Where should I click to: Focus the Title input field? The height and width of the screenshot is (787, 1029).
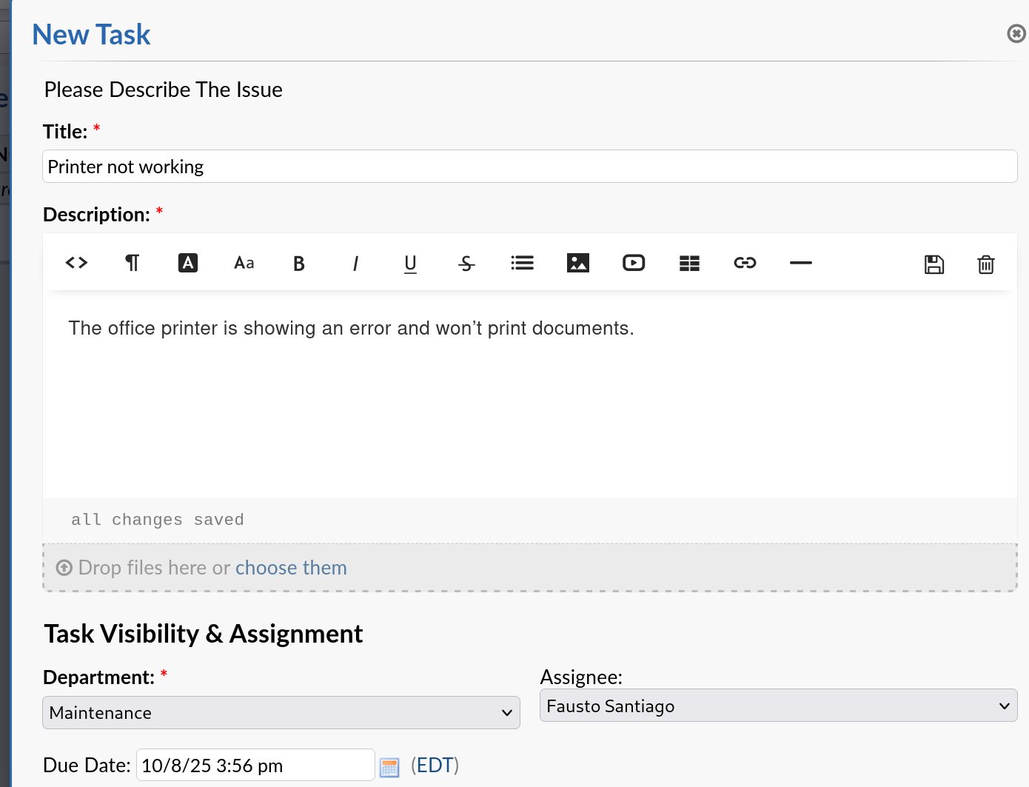click(x=530, y=167)
